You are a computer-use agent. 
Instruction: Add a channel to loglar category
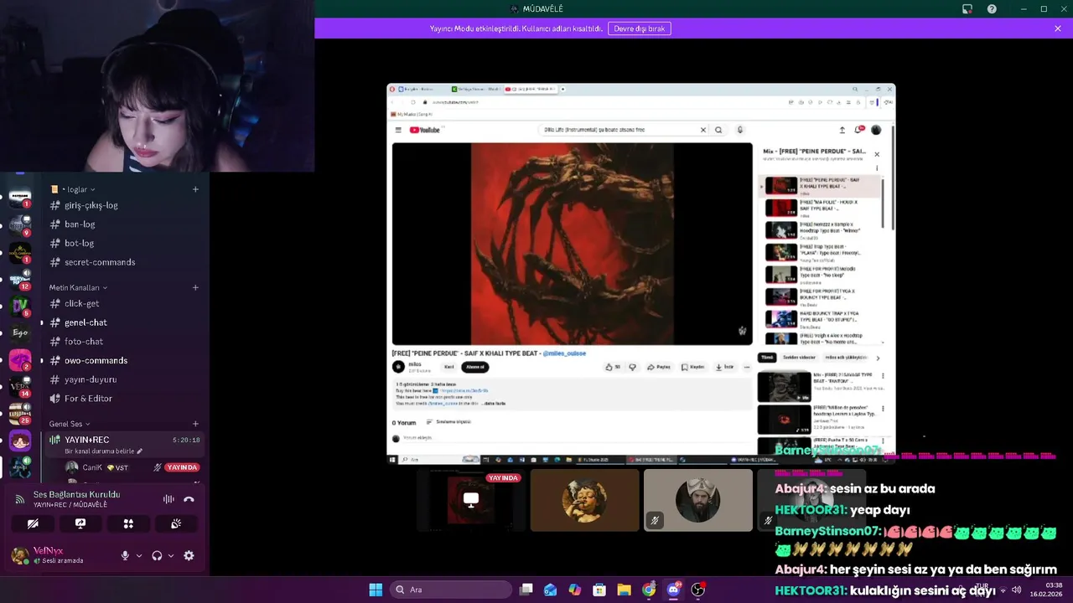point(195,189)
